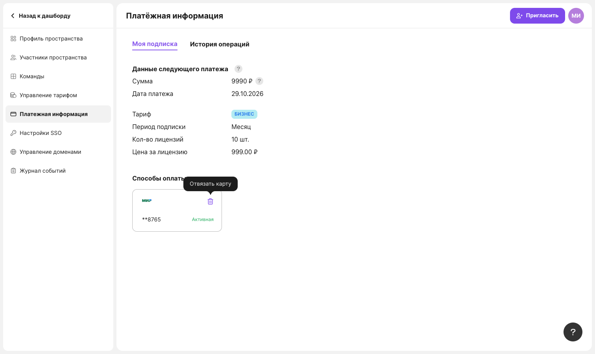Switch to История операций tab
Image resolution: width=595 pixels, height=354 pixels.
click(x=220, y=44)
